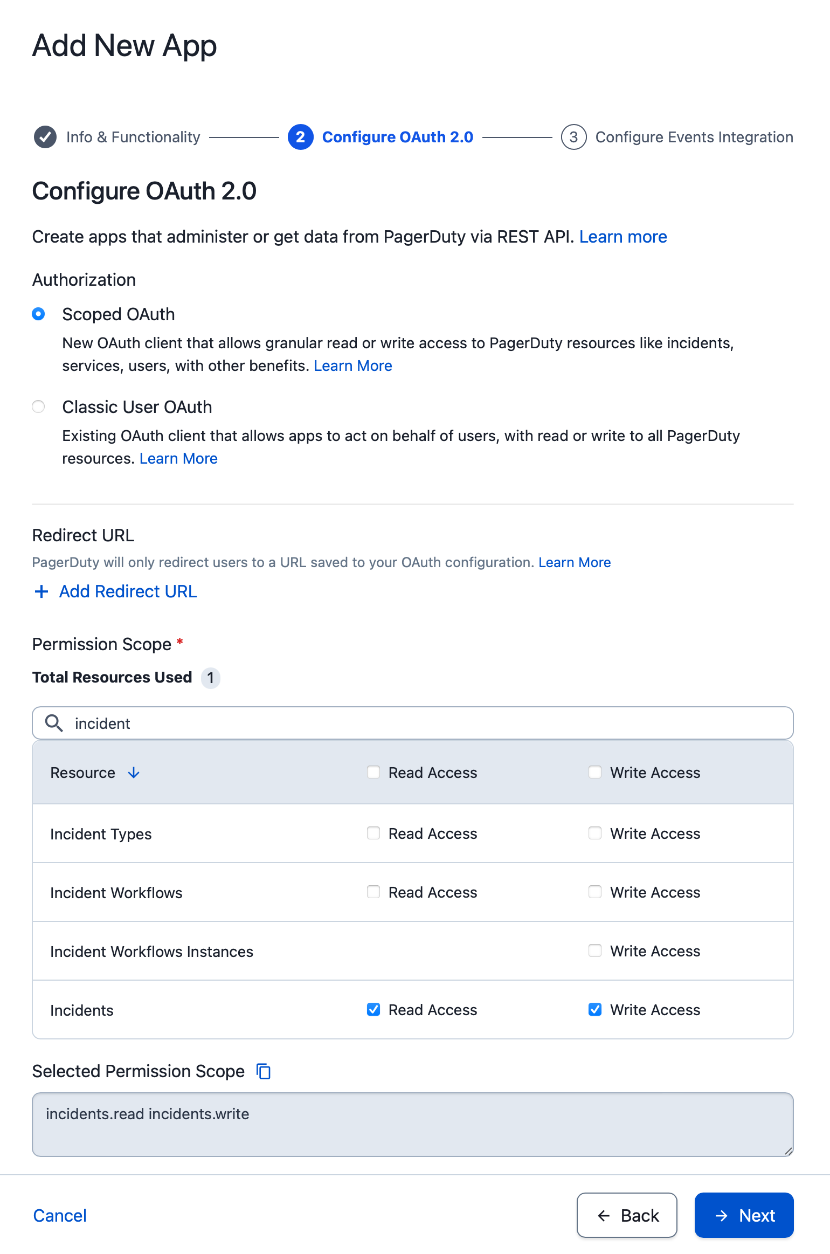This screenshot has width=830, height=1254.
Task: Toggle the Resource column sort arrow
Action: [x=133, y=773]
